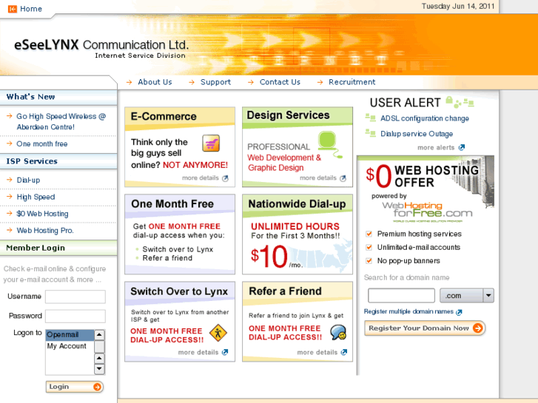Click Register multiple domain names link
Viewport: 538px width, 403px height.
click(408, 311)
